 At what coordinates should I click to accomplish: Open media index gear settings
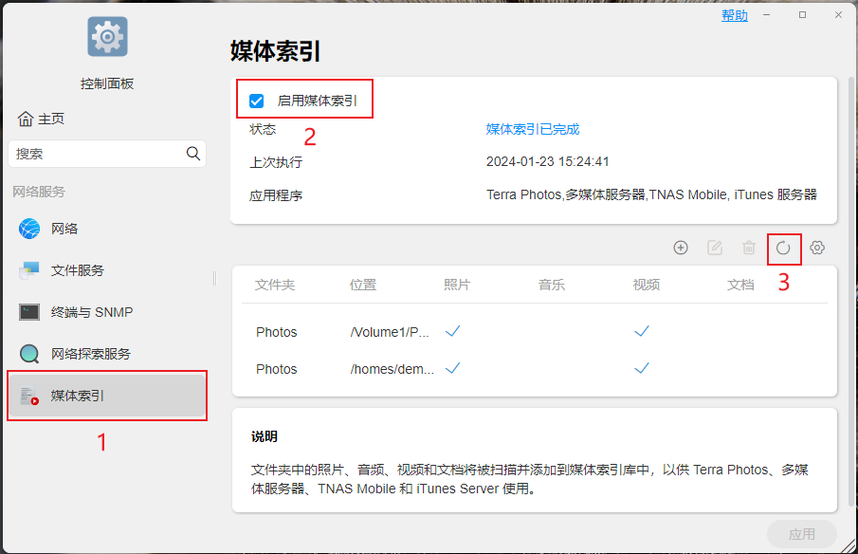point(817,248)
